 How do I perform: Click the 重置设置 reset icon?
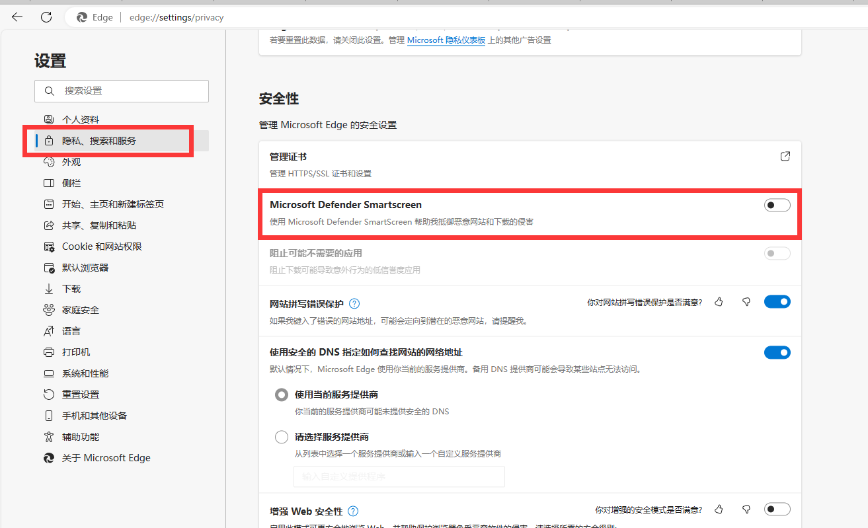[x=48, y=395]
